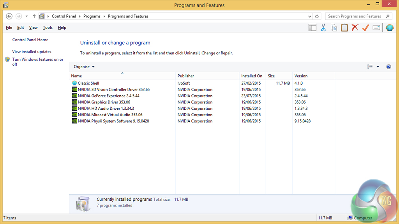Expand the Organise dropdown
Viewport: 399px width, 224px height.
click(84, 67)
